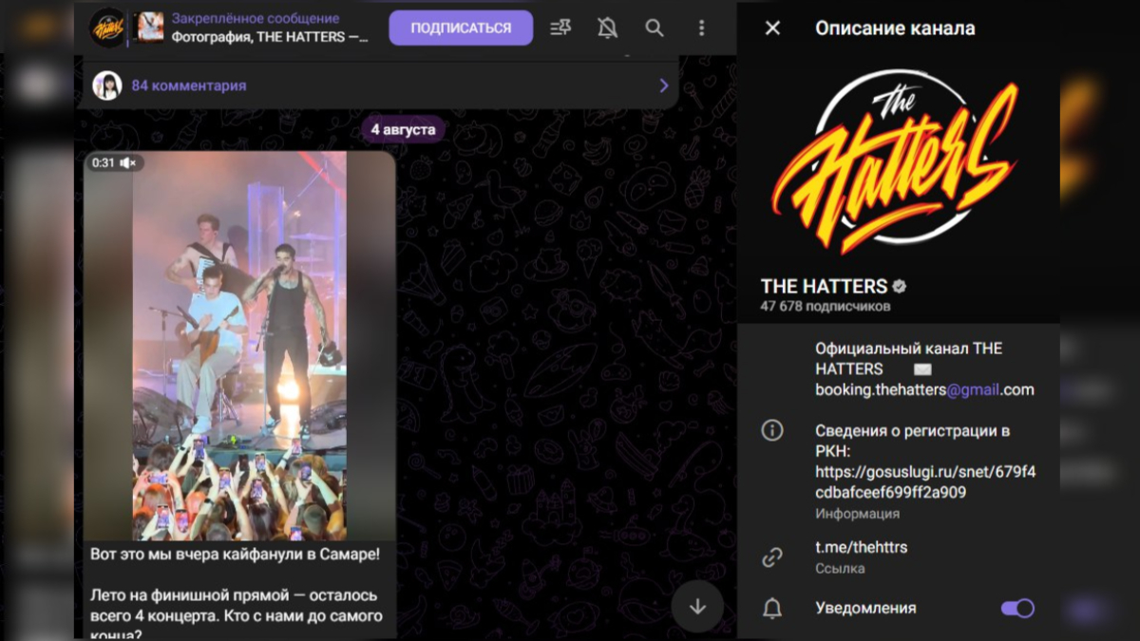Jump to bottom with down-arrow button
The width and height of the screenshot is (1140, 641).
pyautogui.click(x=697, y=607)
